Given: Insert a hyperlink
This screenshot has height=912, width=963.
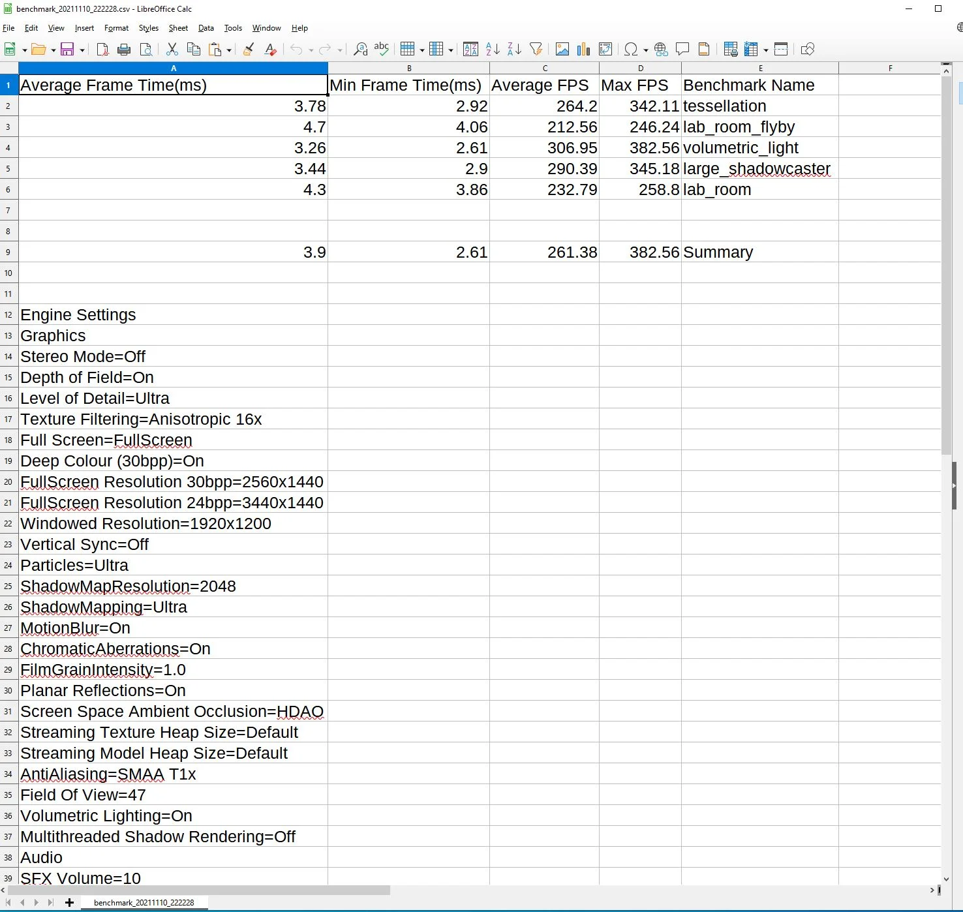Looking at the screenshot, I should pyautogui.click(x=661, y=50).
